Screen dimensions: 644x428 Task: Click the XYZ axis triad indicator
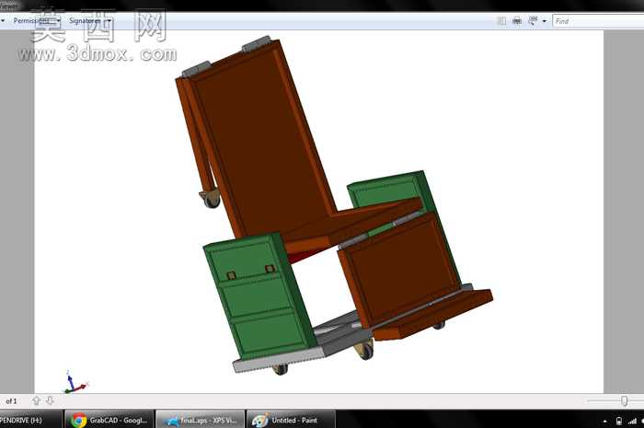[x=75, y=382]
